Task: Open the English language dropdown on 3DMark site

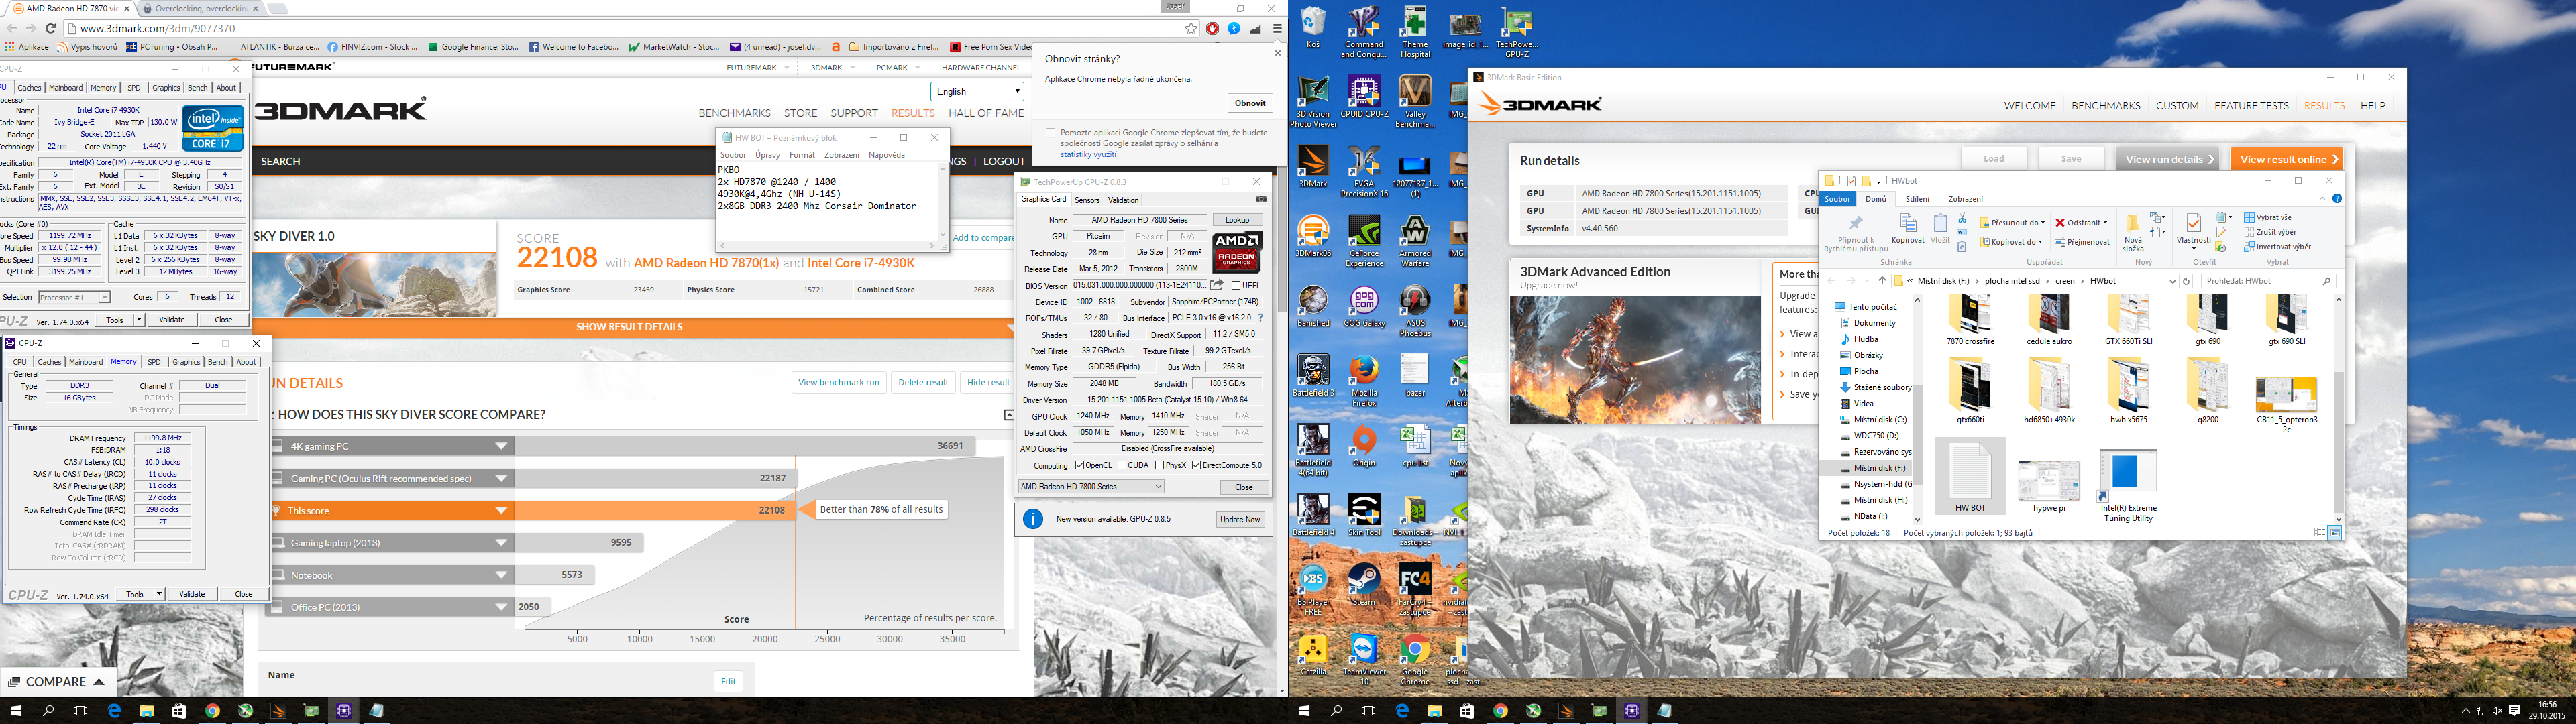Action: [977, 91]
